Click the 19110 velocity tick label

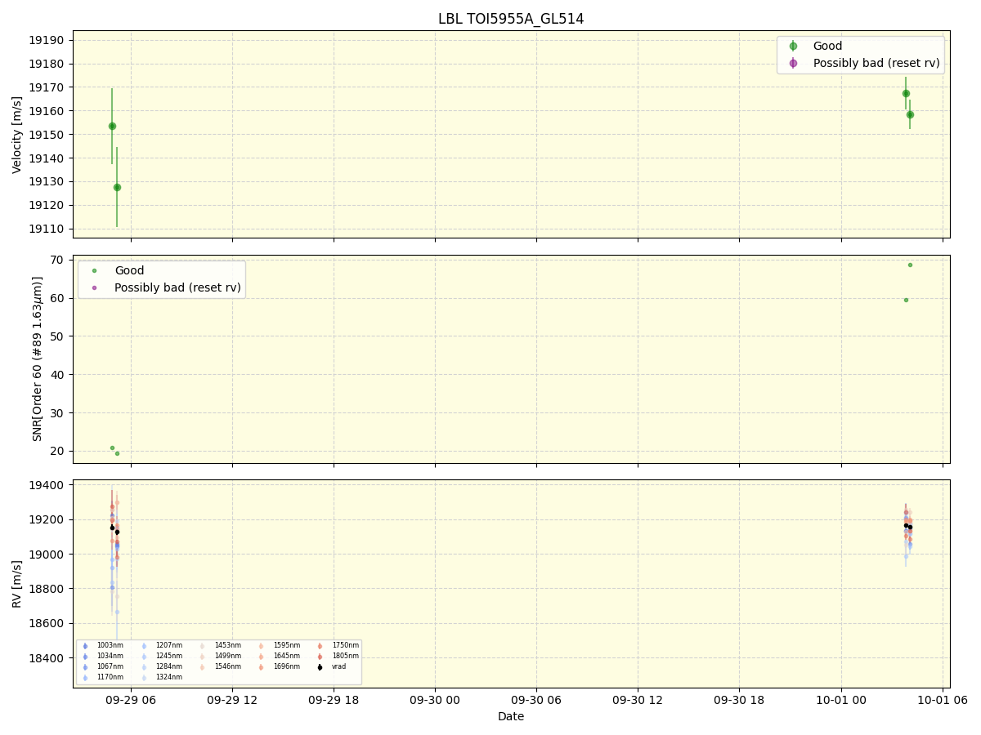(x=48, y=229)
